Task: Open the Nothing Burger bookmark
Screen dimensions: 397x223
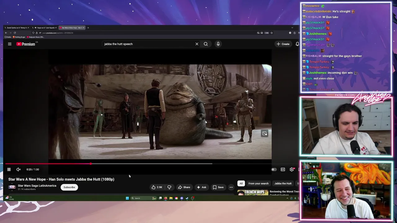Action: (19, 37)
